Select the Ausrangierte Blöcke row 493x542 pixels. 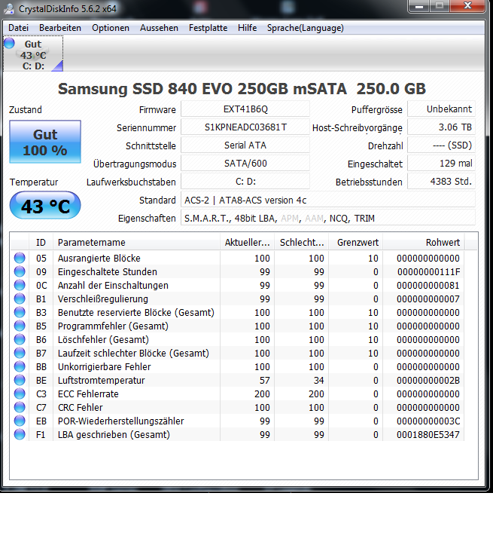coord(238,258)
